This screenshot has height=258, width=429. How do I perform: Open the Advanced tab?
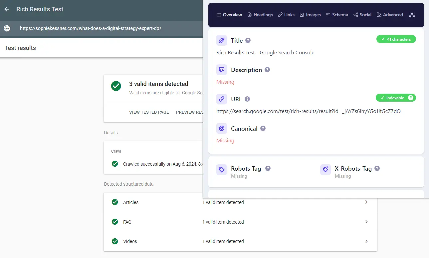390,15
